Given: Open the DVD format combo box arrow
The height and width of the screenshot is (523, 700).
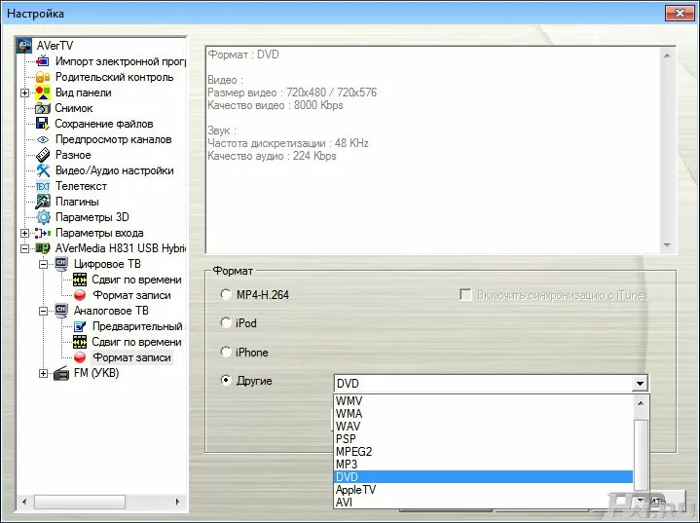Looking at the screenshot, I should click(640, 384).
